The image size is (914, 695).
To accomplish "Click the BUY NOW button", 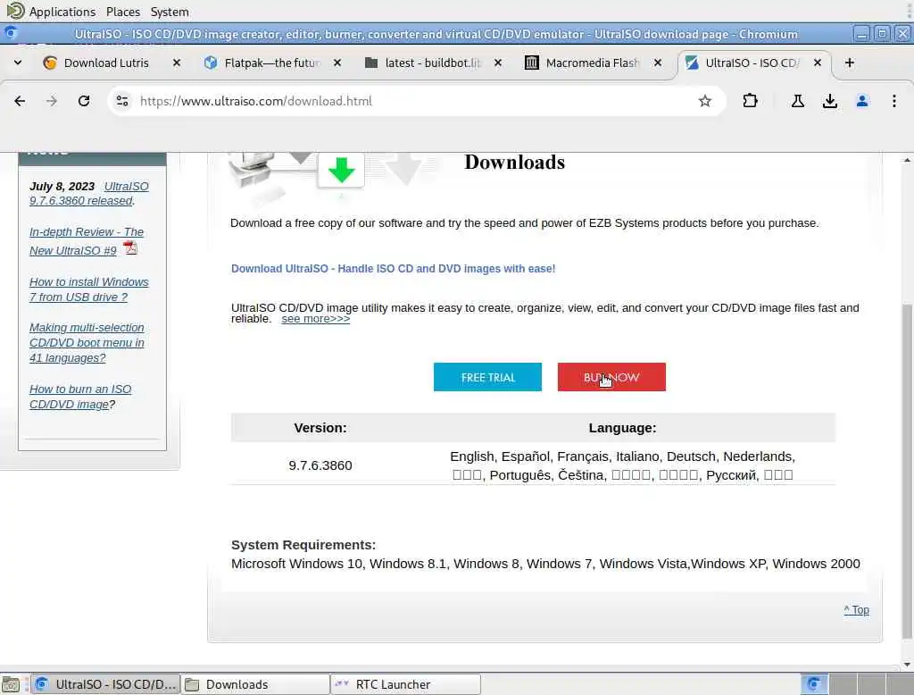I will coord(611,377).
